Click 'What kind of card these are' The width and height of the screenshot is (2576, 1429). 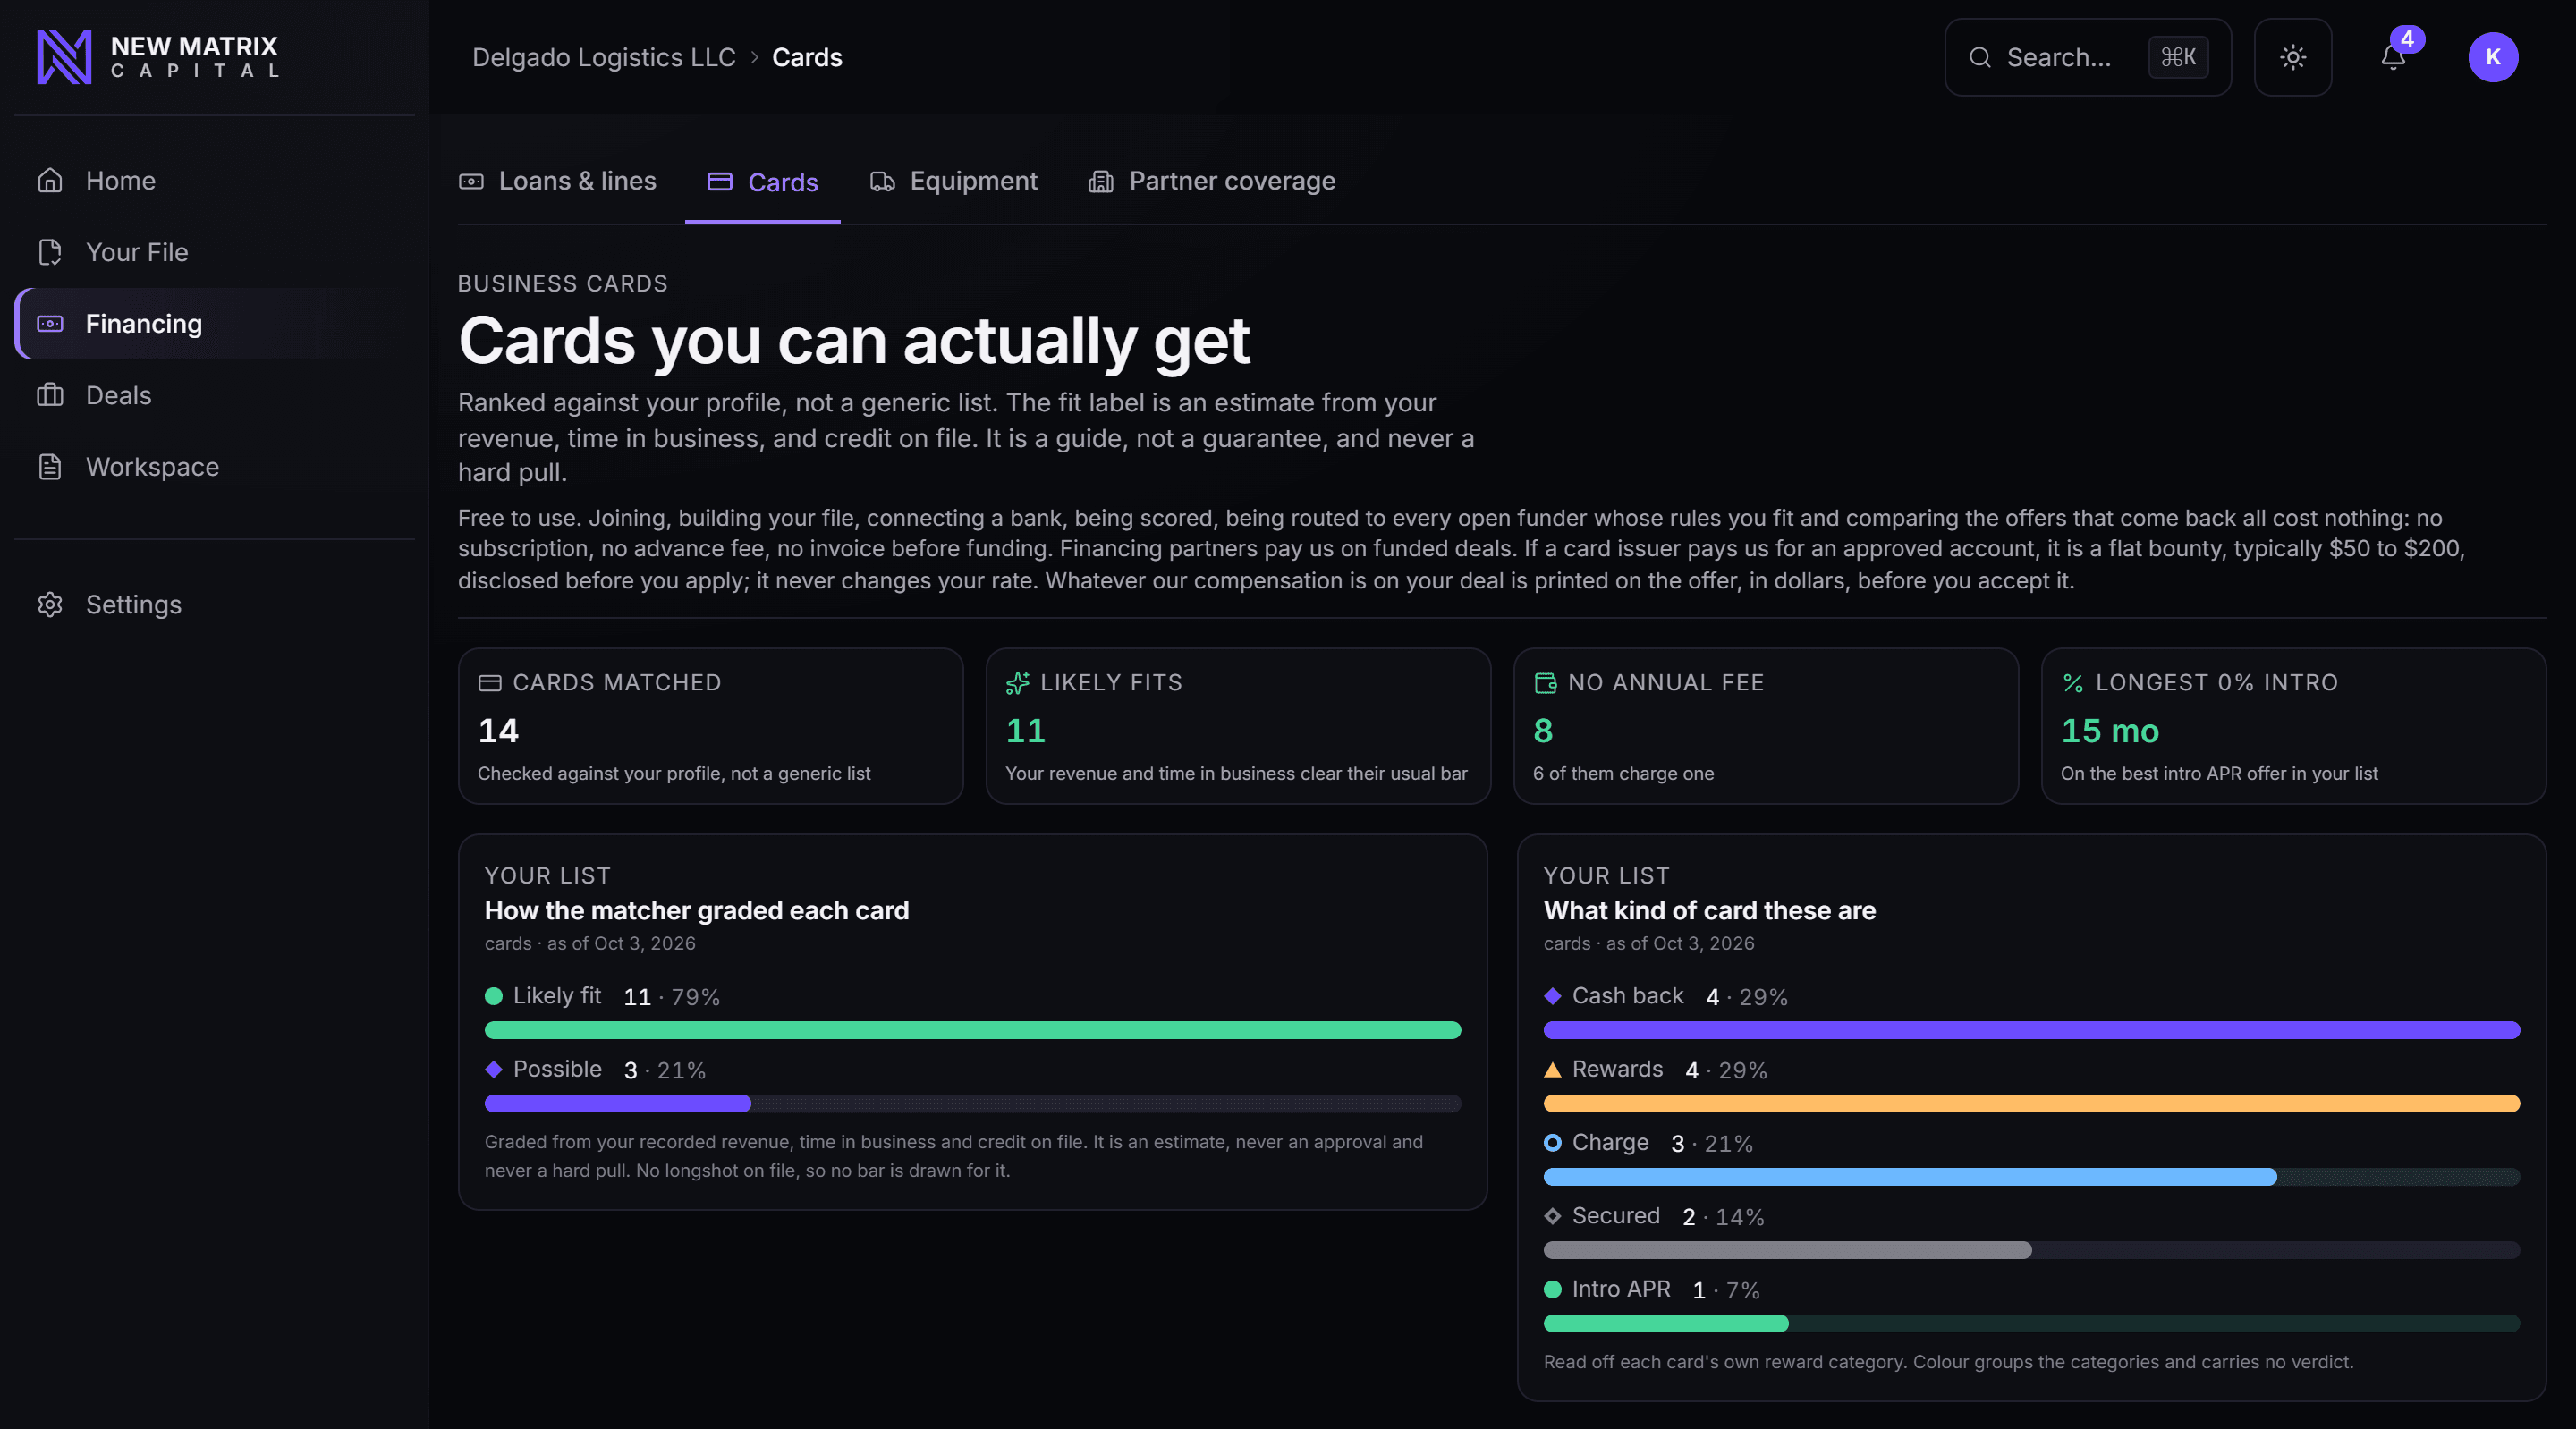click(x=1709, y=911)
